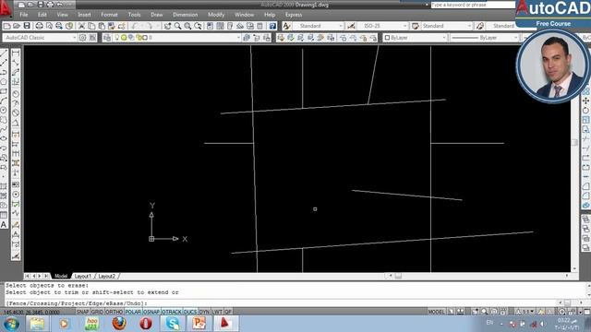Viewport: 591px width, 332px height.
Task: Open the Format menu
Action: coord(109,15)
